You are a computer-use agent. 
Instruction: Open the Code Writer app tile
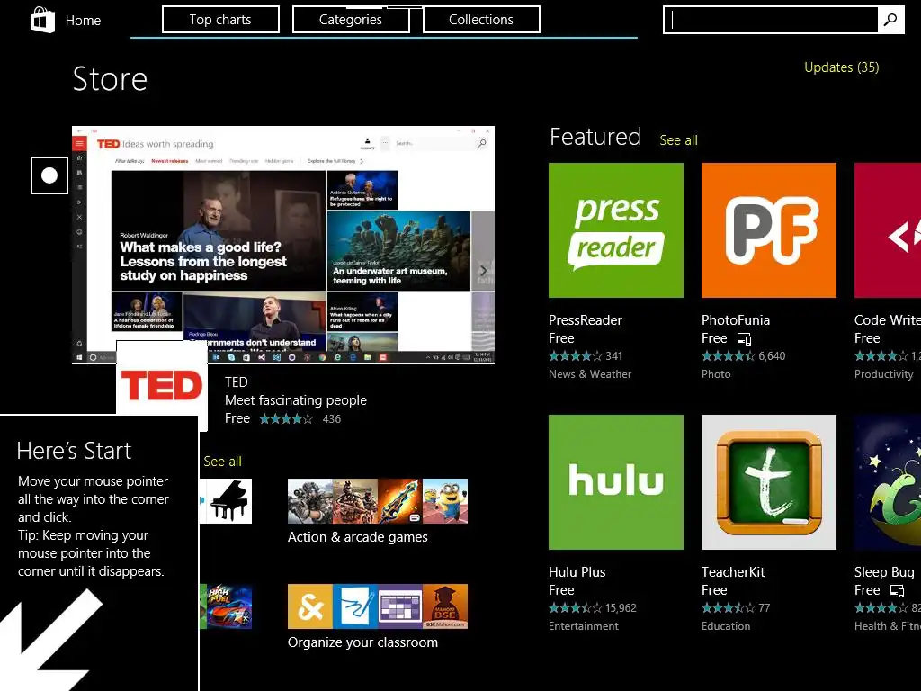tap(888, 230)
